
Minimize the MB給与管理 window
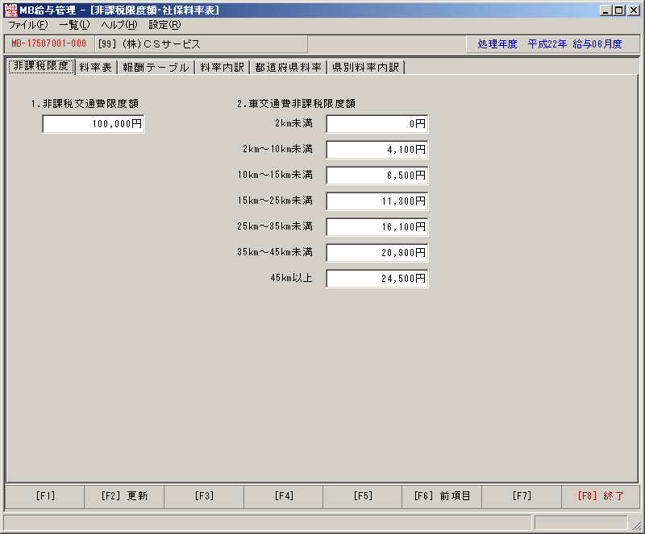tap(605, 10)
